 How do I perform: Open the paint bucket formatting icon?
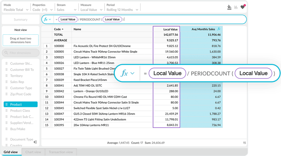229,7
